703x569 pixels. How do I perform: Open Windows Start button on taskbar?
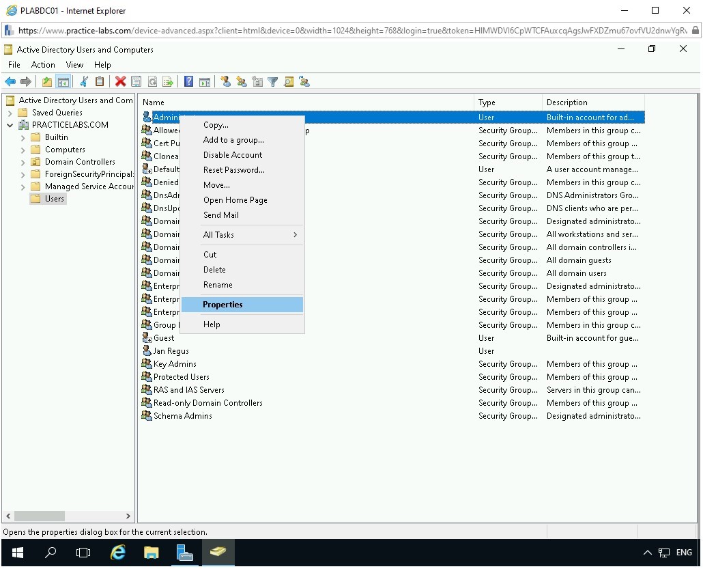(x=18, y=553)
